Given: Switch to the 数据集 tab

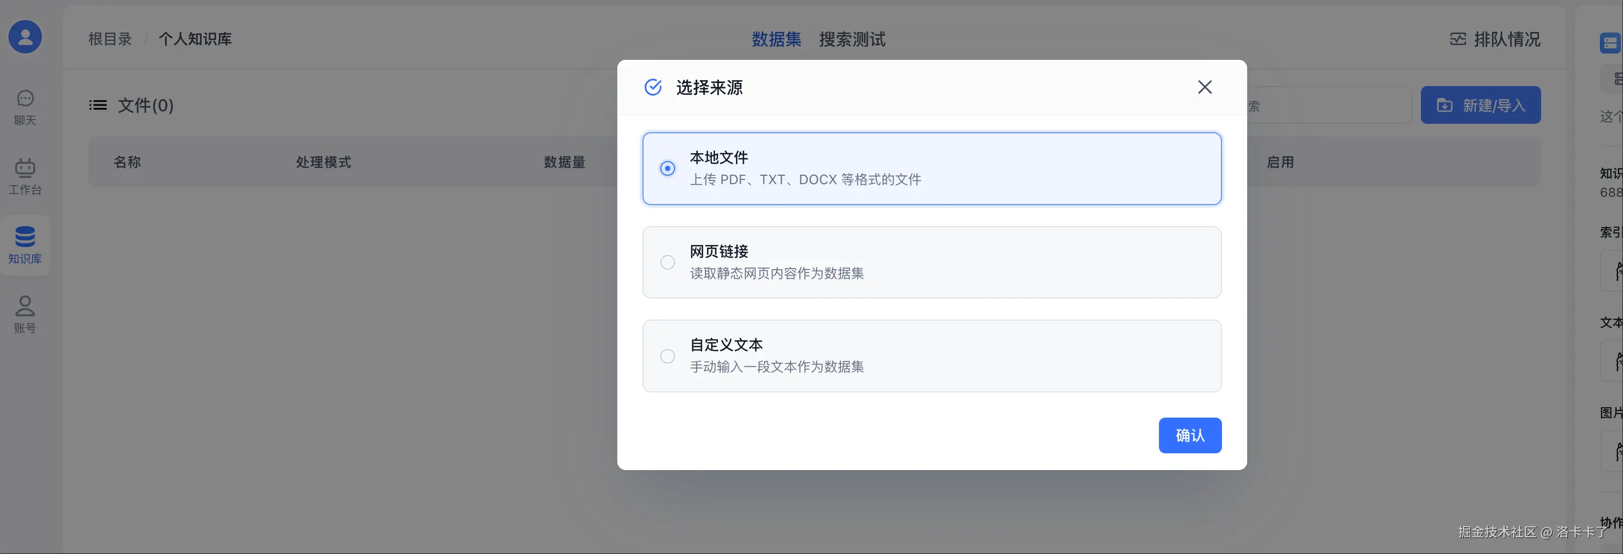Looking at the screenshot, I should [776, 39].
